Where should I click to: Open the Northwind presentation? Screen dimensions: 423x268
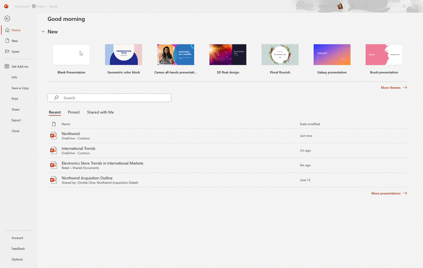(x=228, y=136)
